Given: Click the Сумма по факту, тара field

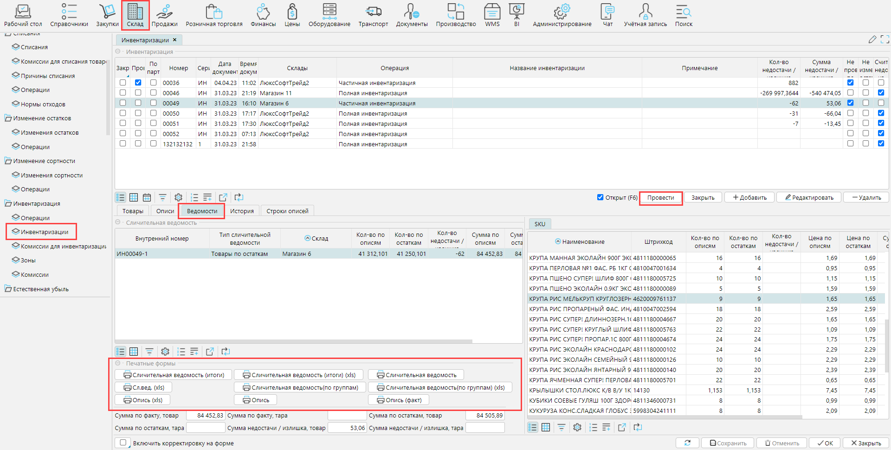Looking at the screenshot, I should tap(347, 416).
